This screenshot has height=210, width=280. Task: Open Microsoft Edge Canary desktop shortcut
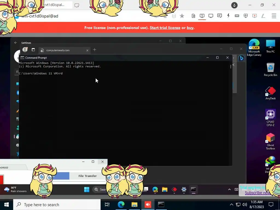(254, 47)
